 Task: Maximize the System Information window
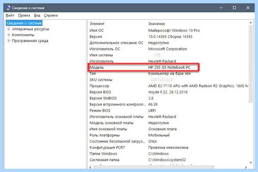[234, 8]
